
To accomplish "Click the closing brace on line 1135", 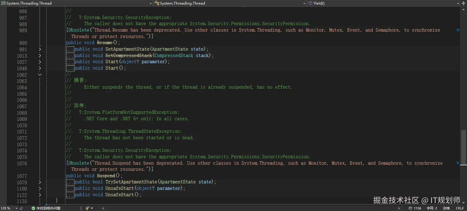I will [57, 200].
